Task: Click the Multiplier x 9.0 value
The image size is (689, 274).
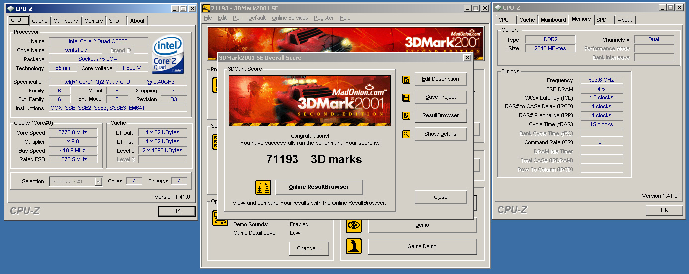Action: [x=73, y=142]
